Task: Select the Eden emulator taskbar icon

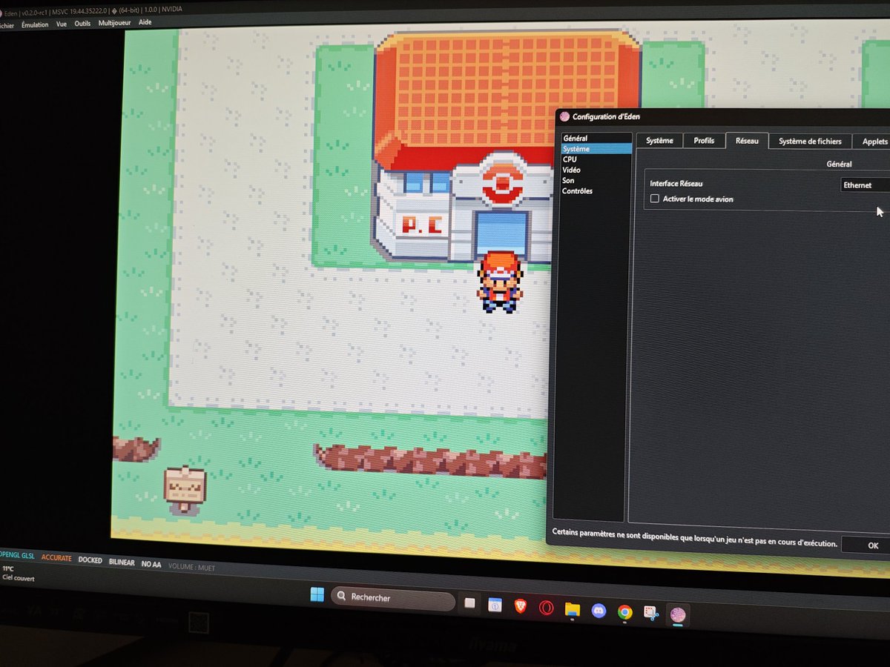Action: pos(677,614)
